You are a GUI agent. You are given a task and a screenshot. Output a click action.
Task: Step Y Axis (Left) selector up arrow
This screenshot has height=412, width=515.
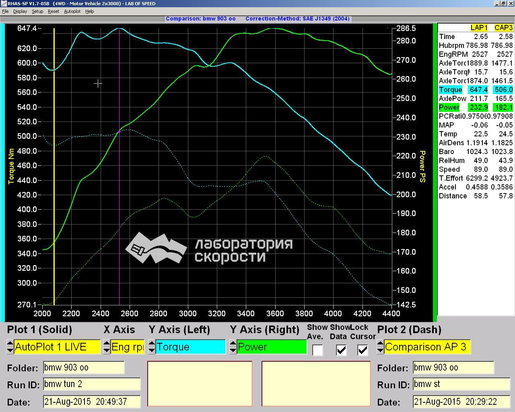pyautogui.click(x=152, y=343)
